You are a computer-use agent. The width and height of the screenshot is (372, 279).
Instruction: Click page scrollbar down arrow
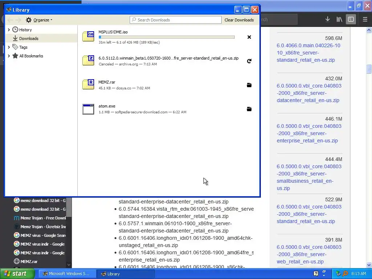(x=369, y=265)
